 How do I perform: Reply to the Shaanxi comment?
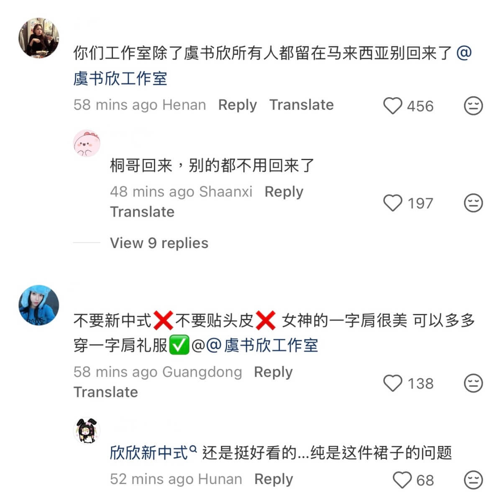[284, 192]
